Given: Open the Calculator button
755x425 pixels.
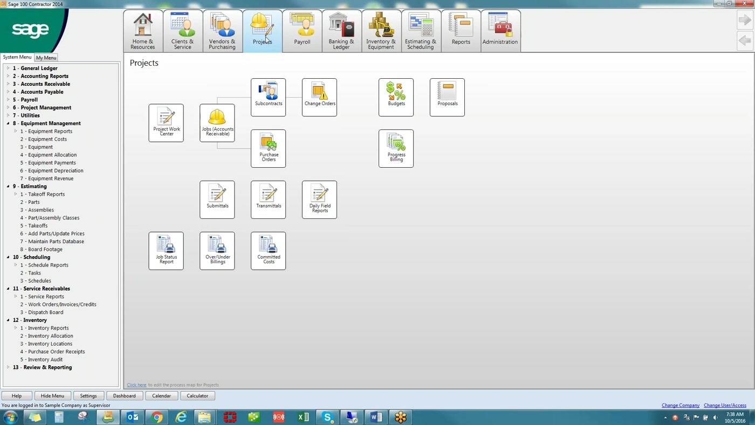Looking at the screenshot, I should (x=197, y=396).
